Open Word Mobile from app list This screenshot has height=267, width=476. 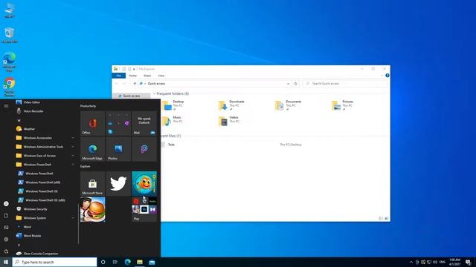[45, 236]
